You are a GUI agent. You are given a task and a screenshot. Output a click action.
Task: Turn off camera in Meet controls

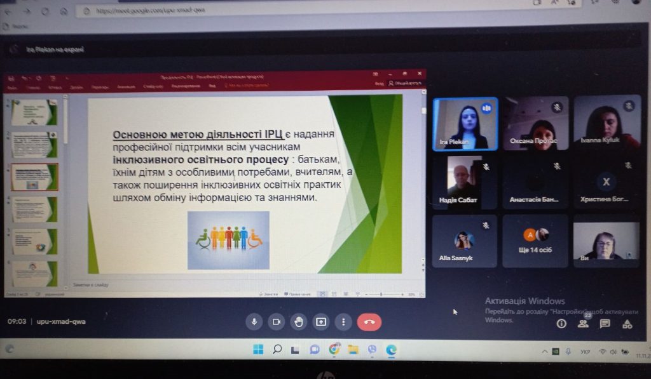277,322
